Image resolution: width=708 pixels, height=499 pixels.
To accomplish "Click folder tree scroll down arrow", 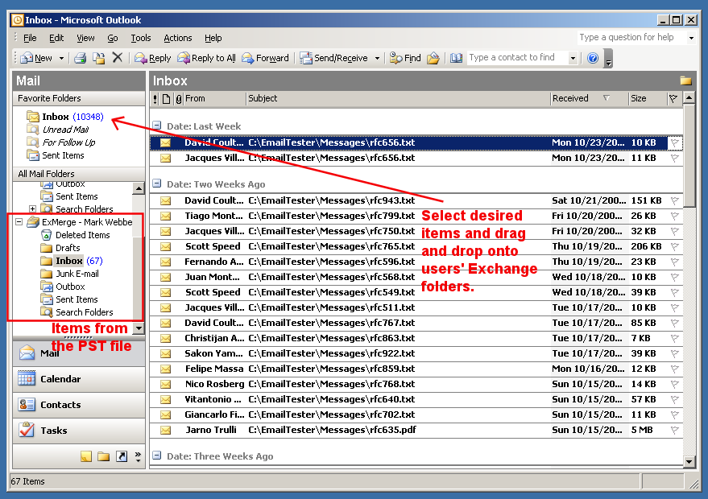I will click(139, 328).
